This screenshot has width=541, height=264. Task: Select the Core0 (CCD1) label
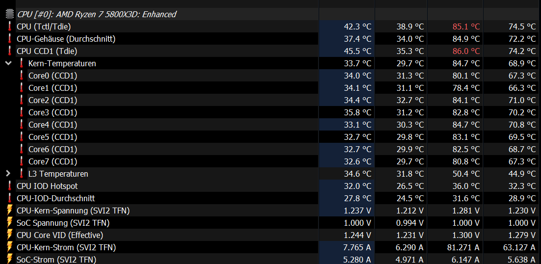[x=53, y=76]
